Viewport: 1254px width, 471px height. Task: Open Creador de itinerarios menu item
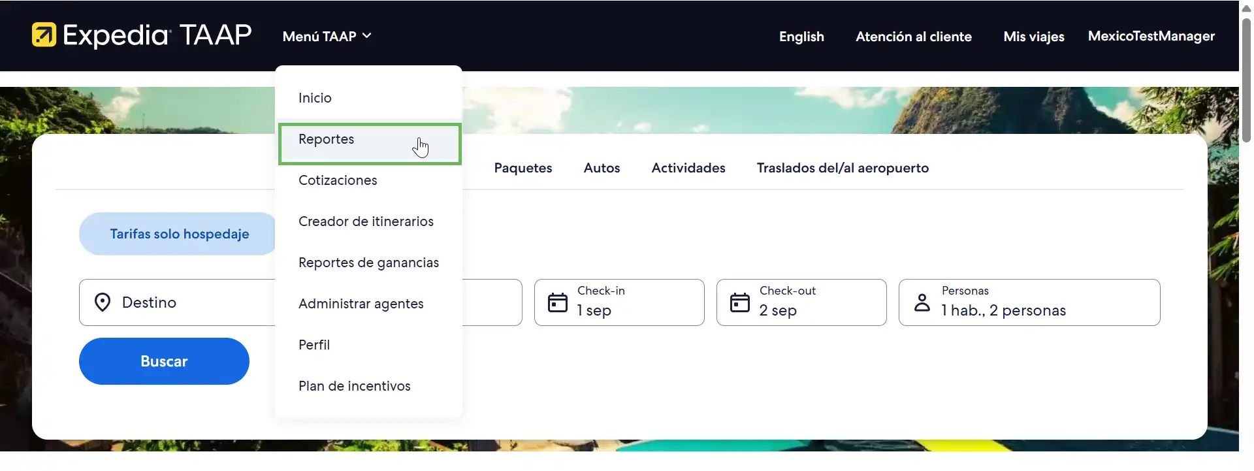pyautogui.click(x=366, y=222)
